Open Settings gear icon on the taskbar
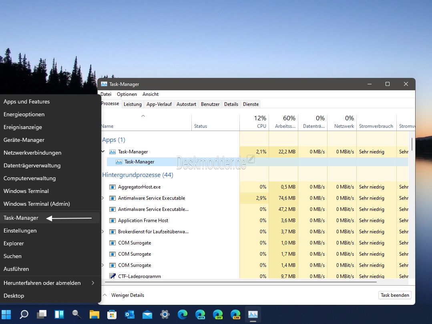Viewport: 432px width, 324px height. click(165, 314)
